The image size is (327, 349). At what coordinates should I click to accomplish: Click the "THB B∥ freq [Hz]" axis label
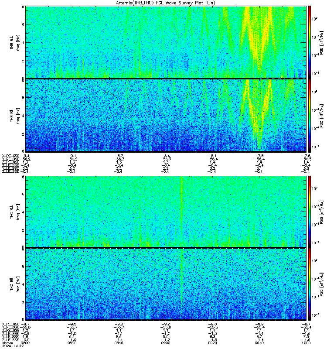(x=15, y=116)
